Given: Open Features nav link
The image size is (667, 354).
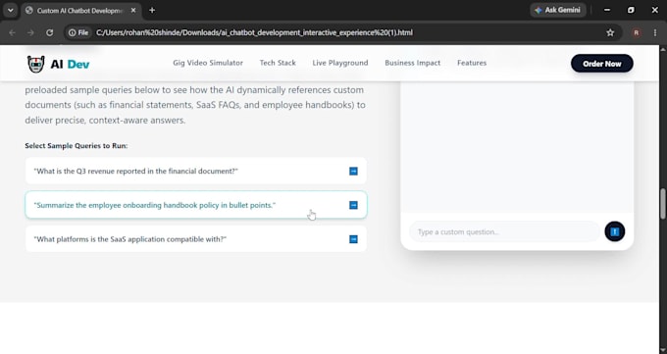Looking at the screenshot, I should pyautogui.click(x=472, y=63).
